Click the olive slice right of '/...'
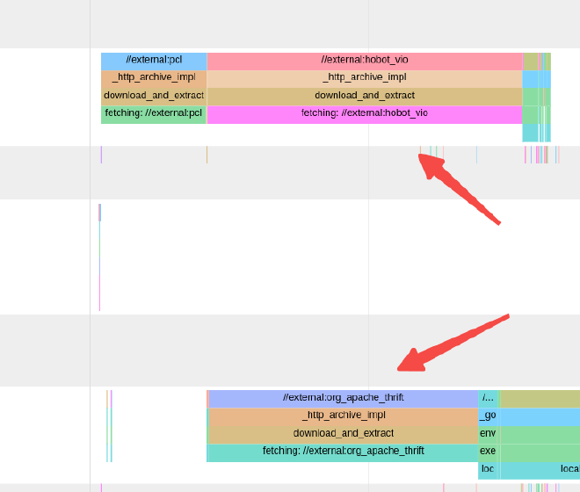The image size is (580, 492). point(540,399)
